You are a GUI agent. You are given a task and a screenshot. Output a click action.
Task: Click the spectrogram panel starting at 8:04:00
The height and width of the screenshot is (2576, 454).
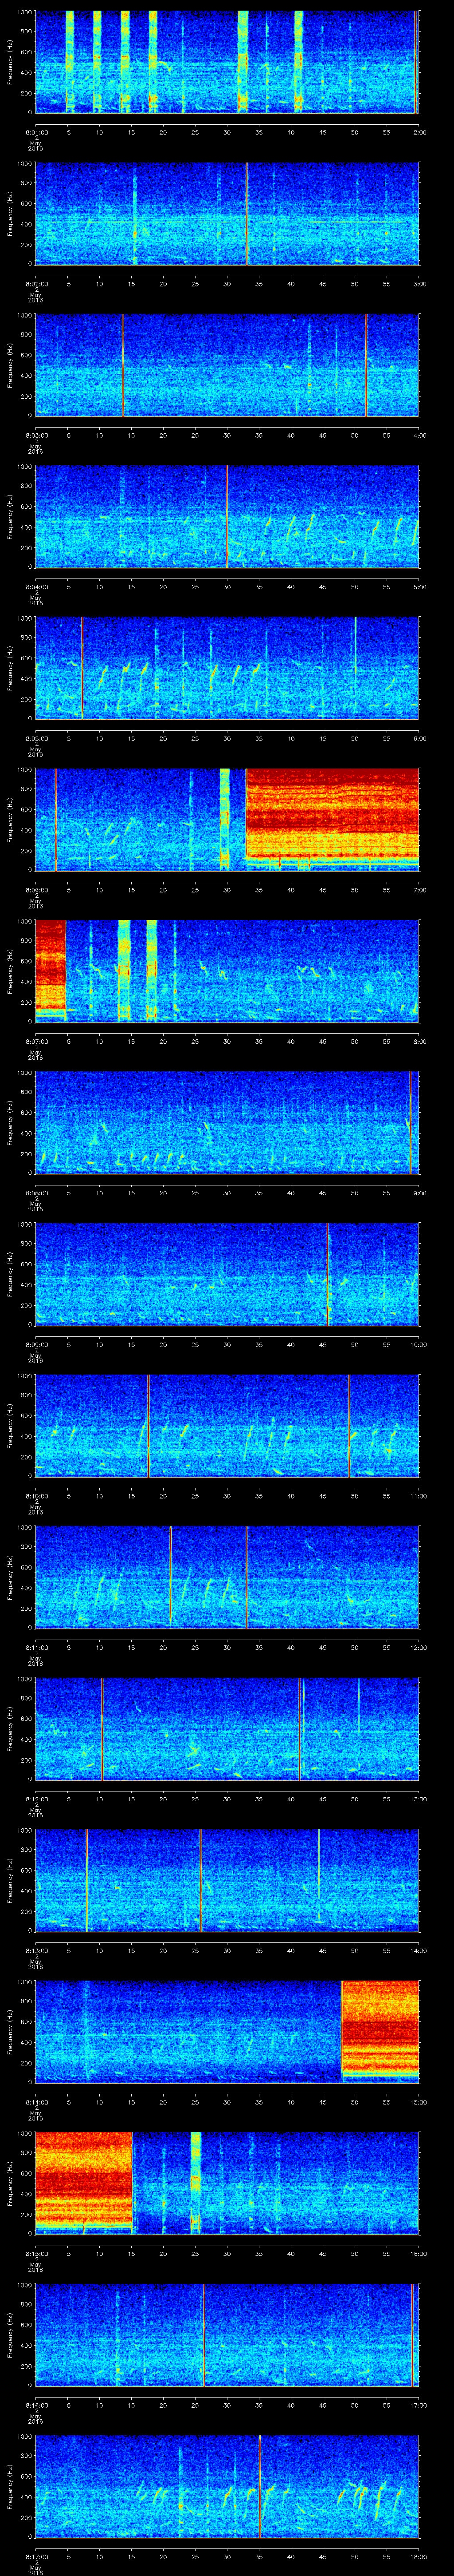227,517
